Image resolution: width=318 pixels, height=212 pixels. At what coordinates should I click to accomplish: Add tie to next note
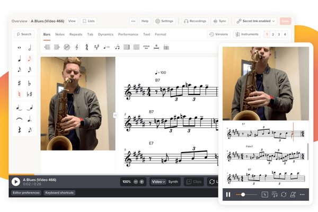[x=19, y=108]
